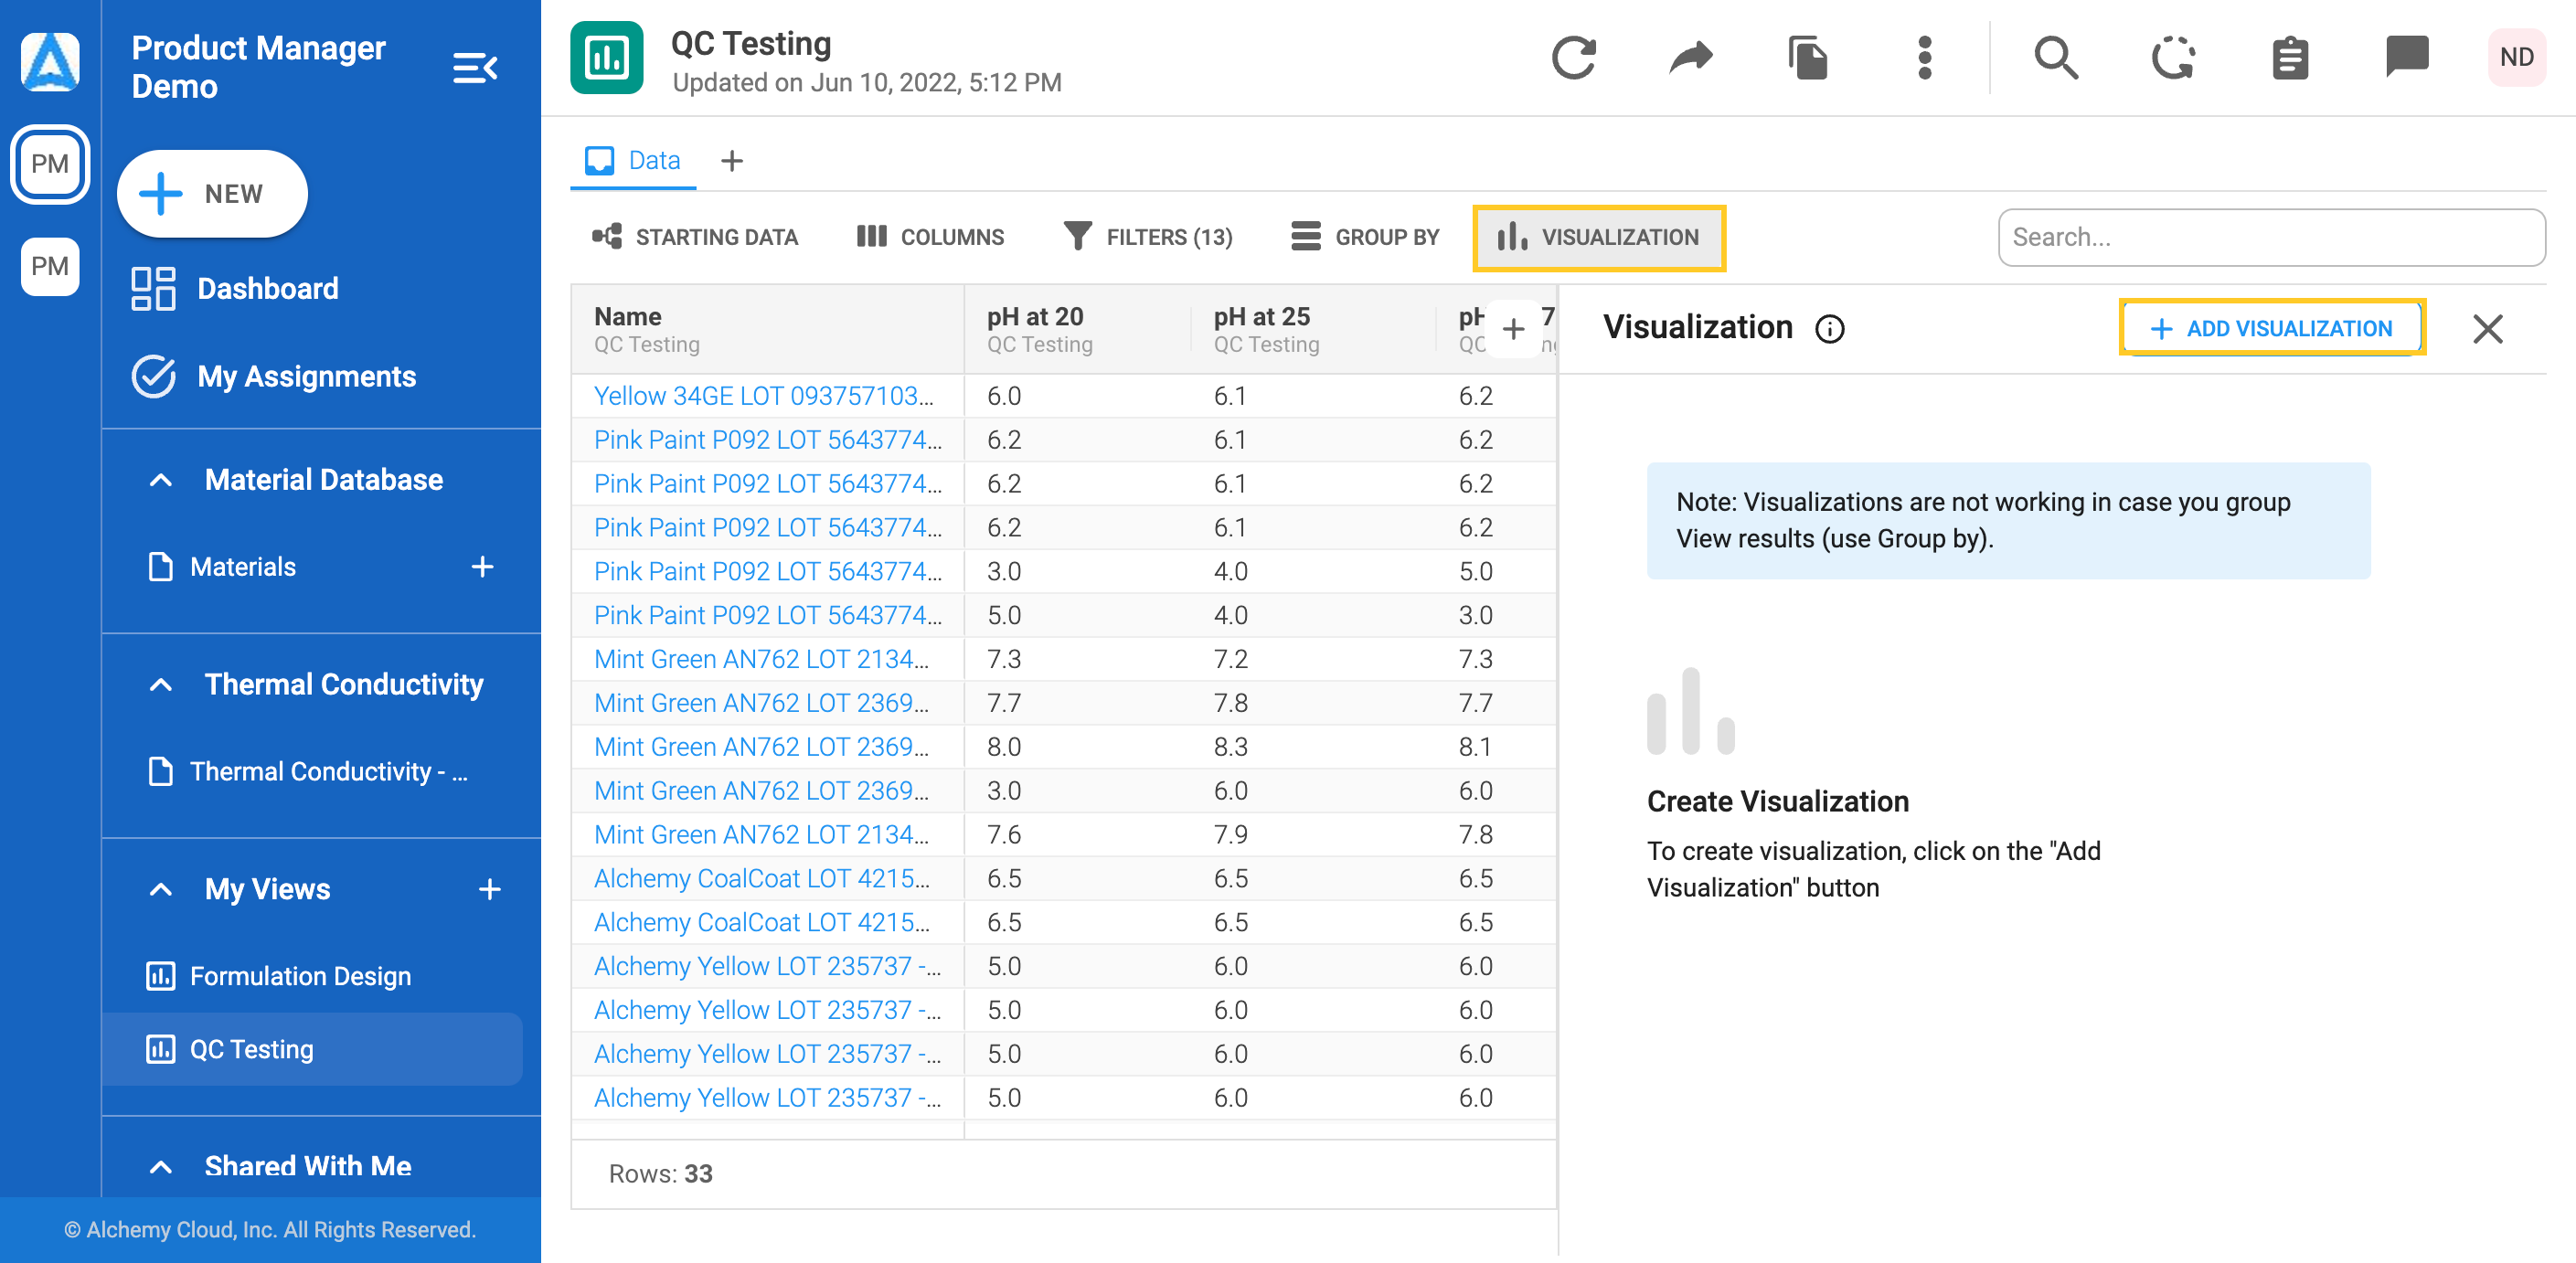The image size is (2576, 1263).
Task: Collapse the My Views section
Action: pos(160,890)
